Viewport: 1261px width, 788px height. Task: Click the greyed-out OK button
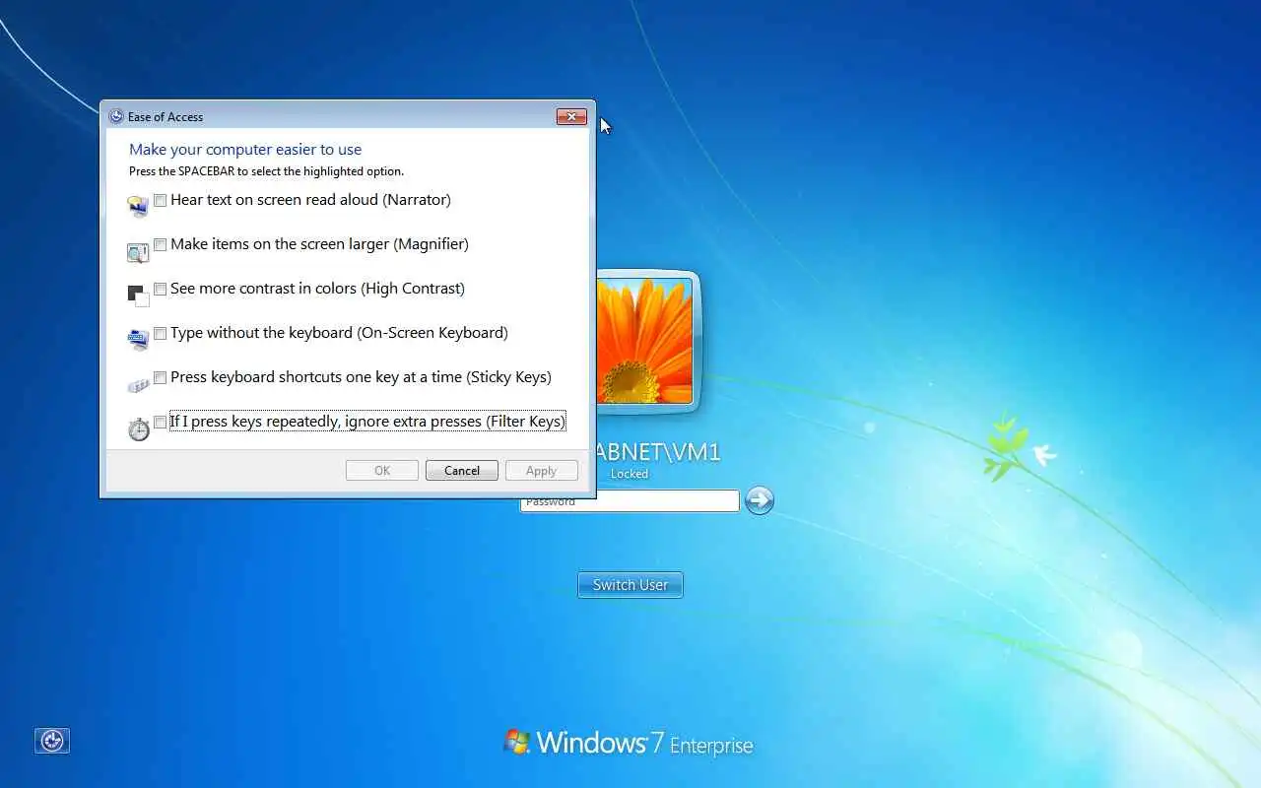pos(382,471)
